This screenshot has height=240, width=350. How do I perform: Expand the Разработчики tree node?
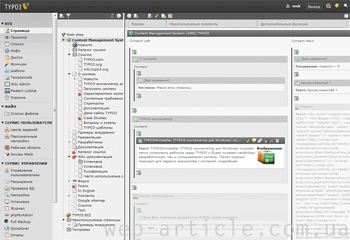[69, 142]
